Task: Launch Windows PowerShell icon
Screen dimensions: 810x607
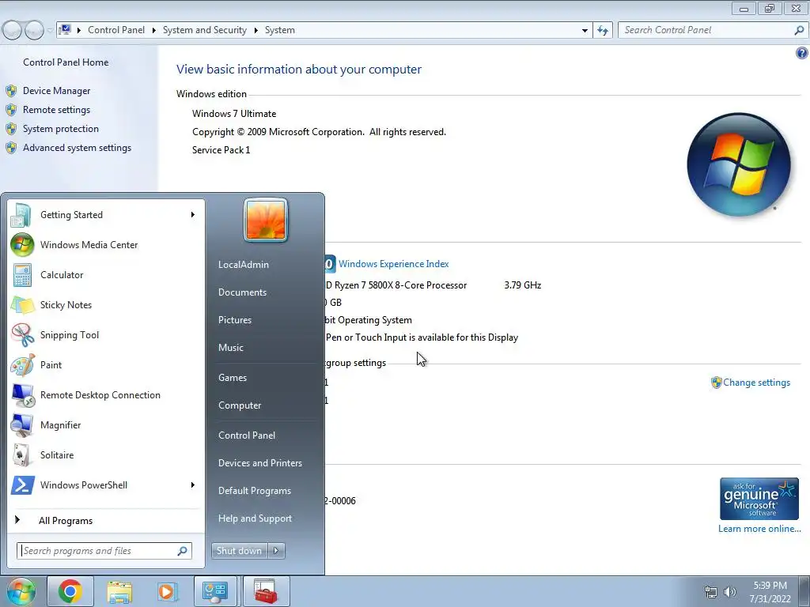Action: (22, 485)
